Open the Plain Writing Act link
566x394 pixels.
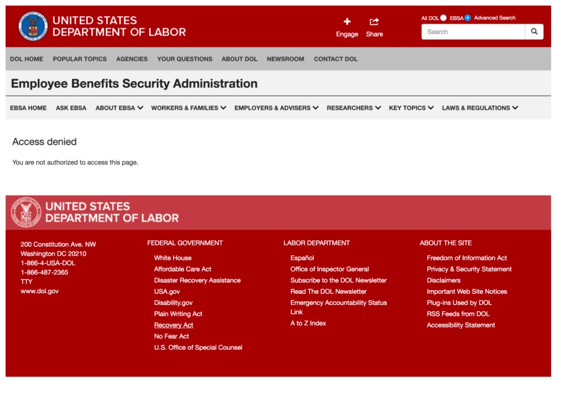tap(178, 314)
